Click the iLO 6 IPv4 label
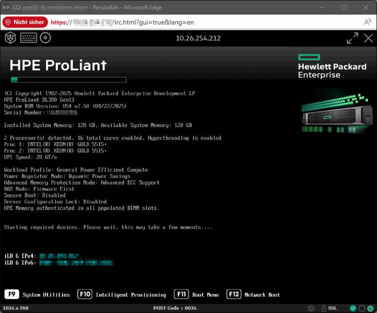 (20, 256)
